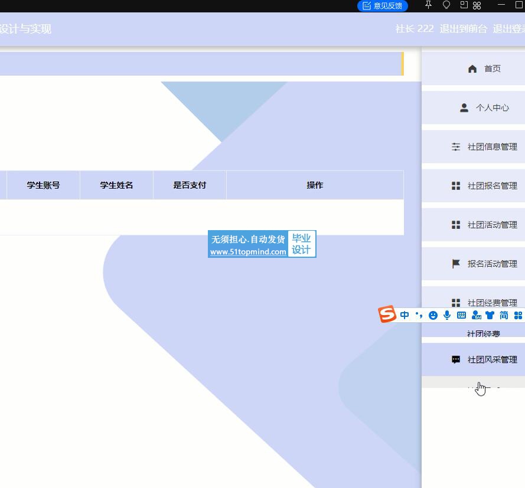Click the lightbulb icon in title bar

tap(446, 5)
